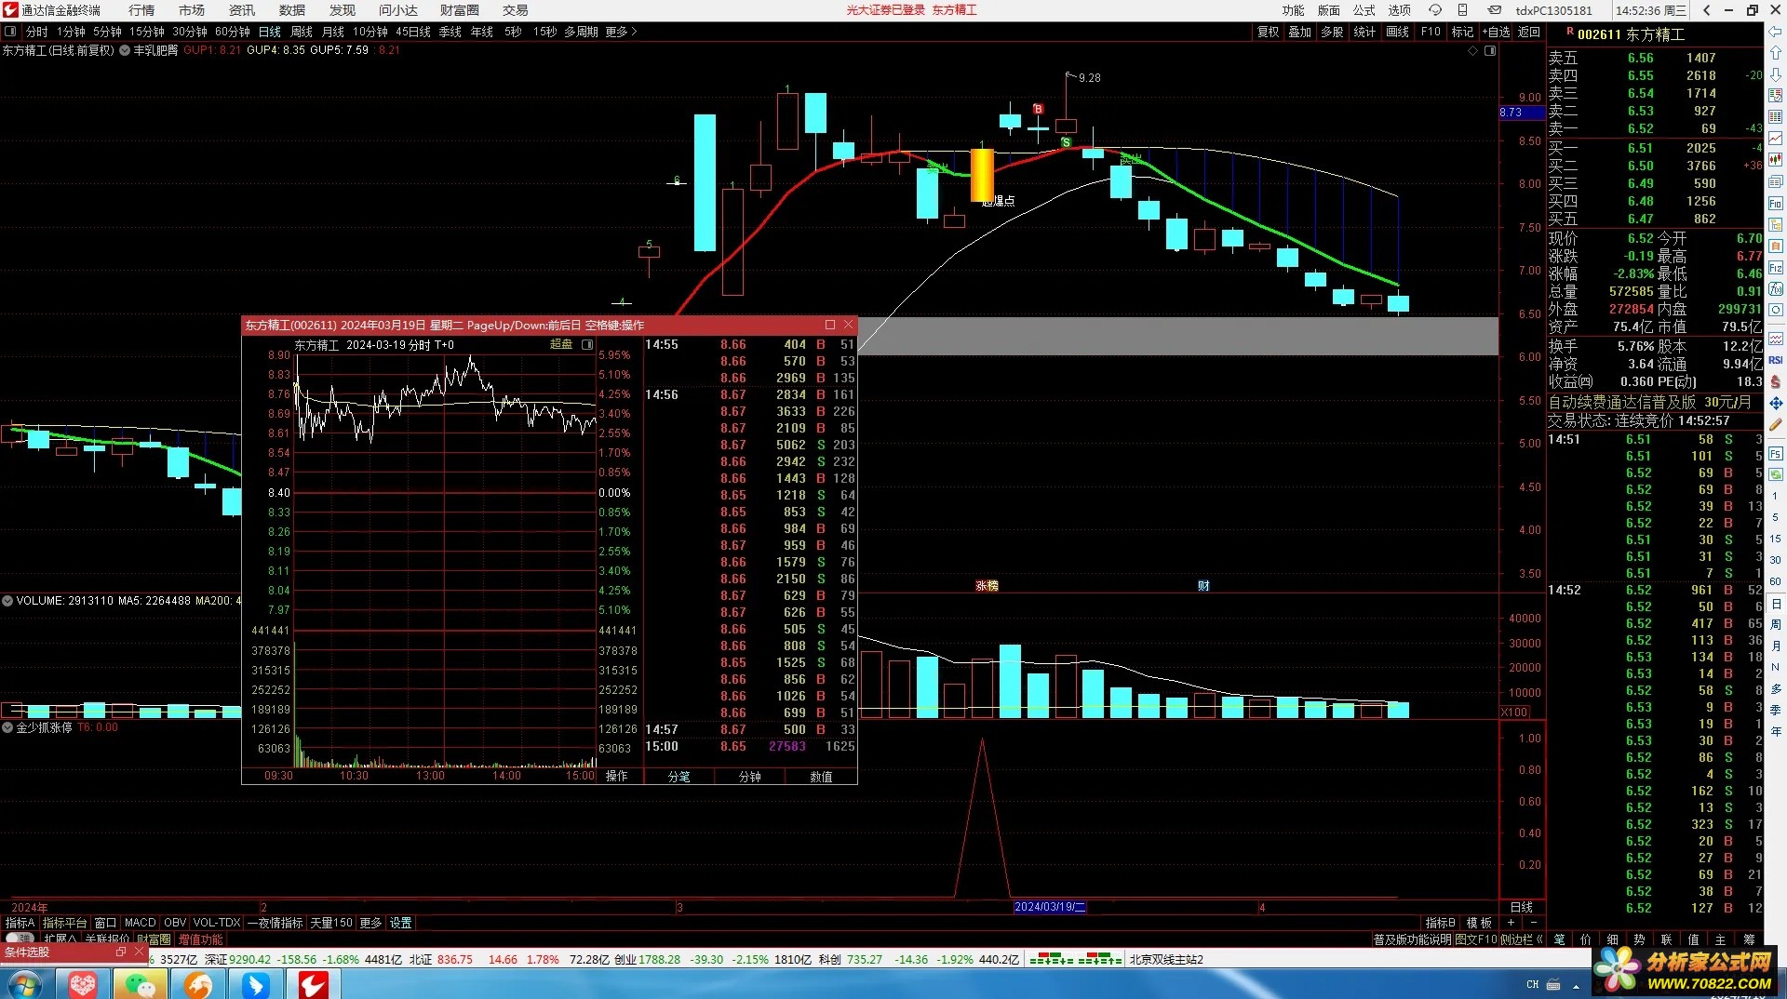This screenshot has width=1787, height=999.
Task: Open the mail message icon in title bar
Action: 1495,10
